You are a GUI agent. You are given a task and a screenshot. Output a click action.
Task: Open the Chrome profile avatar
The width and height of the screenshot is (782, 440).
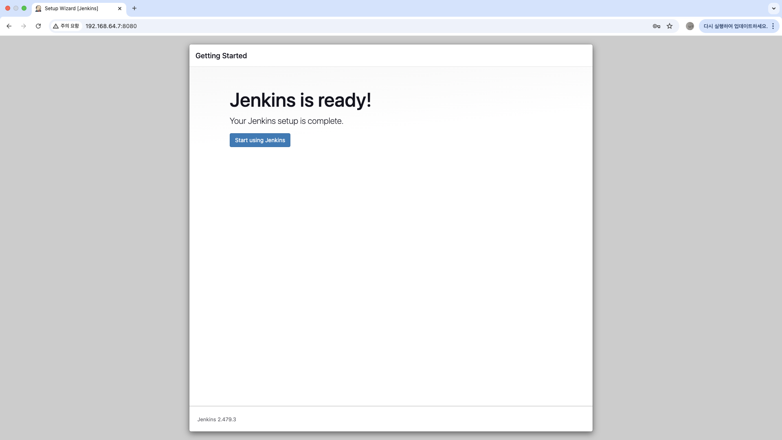point(690,26)
